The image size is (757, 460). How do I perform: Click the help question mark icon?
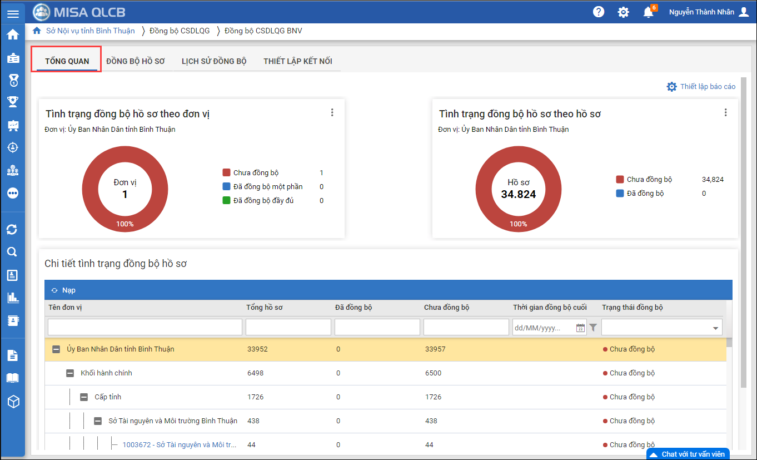click(x=599, y=12)
